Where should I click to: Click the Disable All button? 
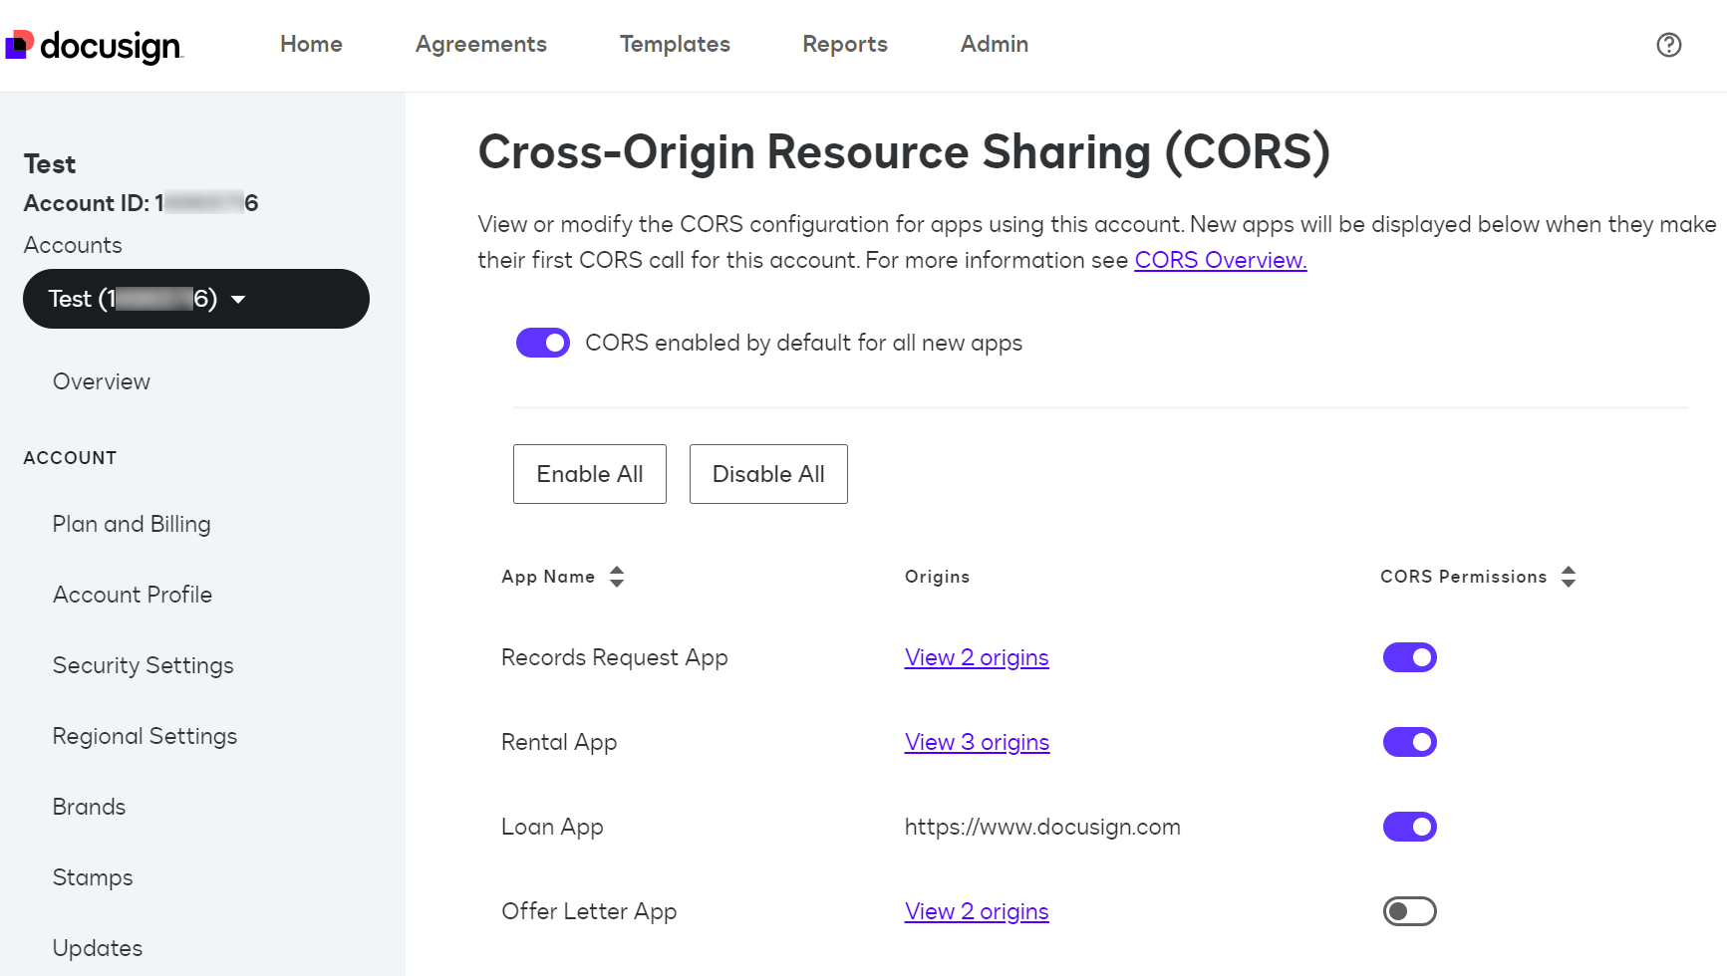pyautogui.click(x=767, y=473)
